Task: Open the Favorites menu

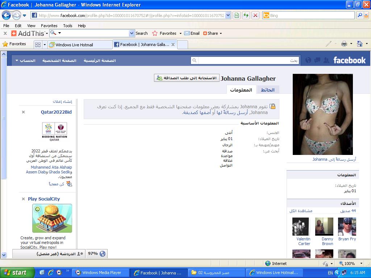Action: (x=49, y=26)
